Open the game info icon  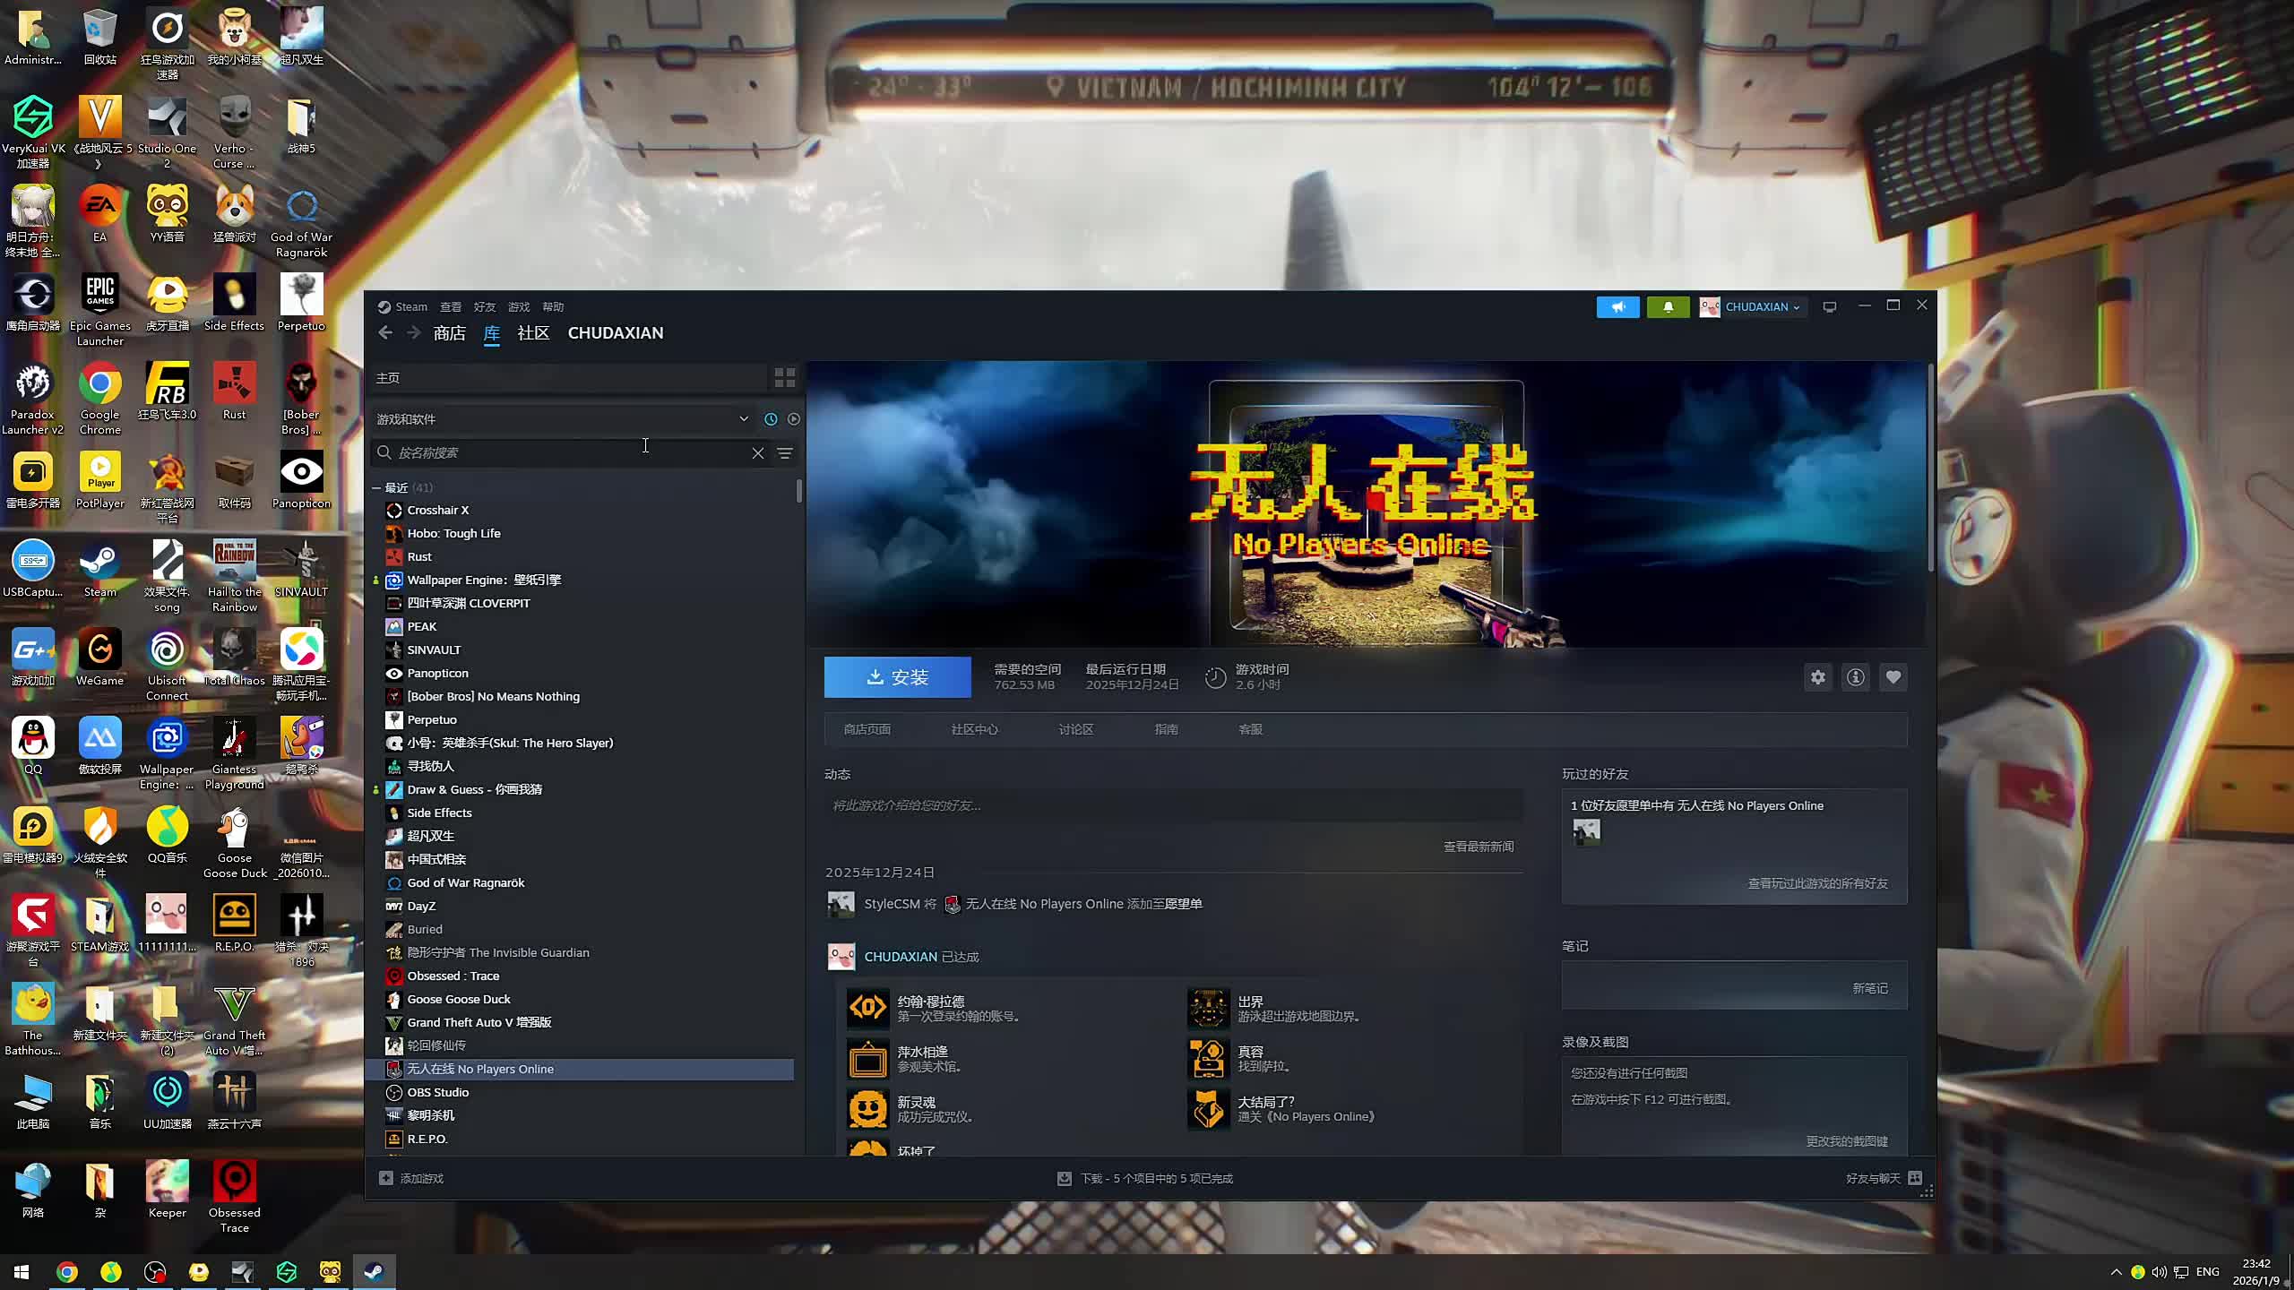[1855, 677]
